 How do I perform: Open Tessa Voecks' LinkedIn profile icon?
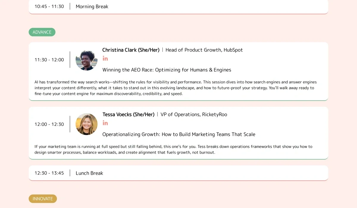(x=105, y=123)
